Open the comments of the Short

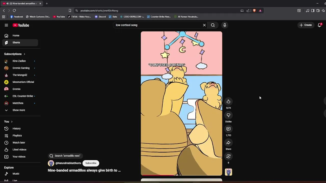228,129
